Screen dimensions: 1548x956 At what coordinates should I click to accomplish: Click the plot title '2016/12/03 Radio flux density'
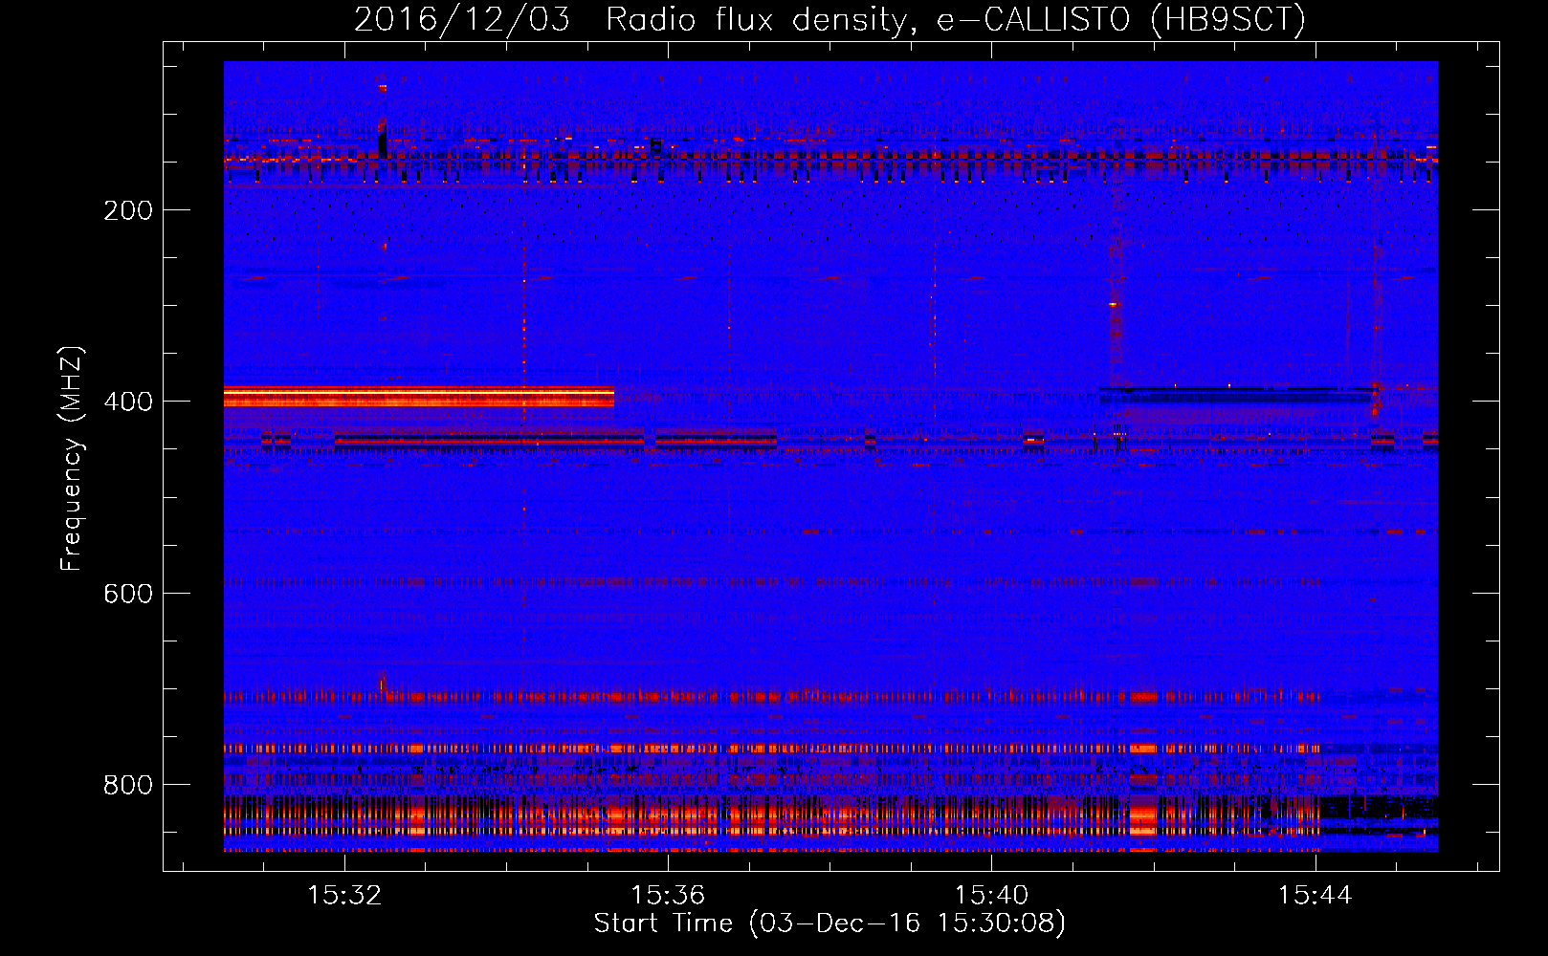[829, 19]
